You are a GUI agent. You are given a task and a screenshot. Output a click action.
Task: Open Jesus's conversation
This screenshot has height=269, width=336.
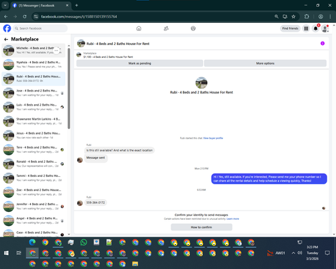click(34, 135)
